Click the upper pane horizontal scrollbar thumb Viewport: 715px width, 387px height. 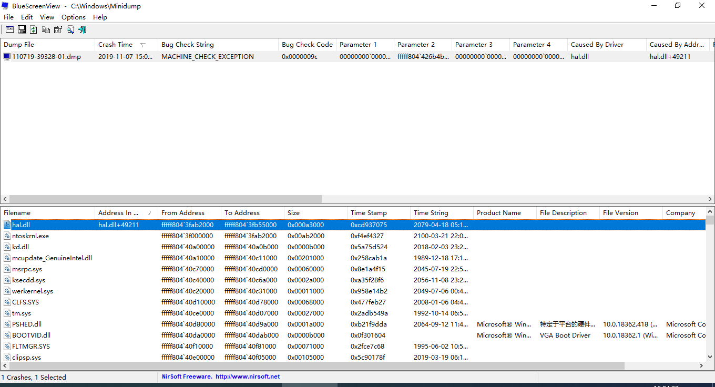coord(165,199)
